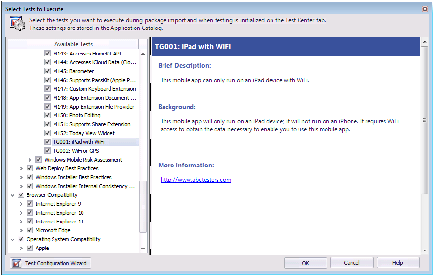The width and height of the screenshot is (435, 277).
Task: Expand the Web Deploy Best Practices node
Action: click(21, 168)
